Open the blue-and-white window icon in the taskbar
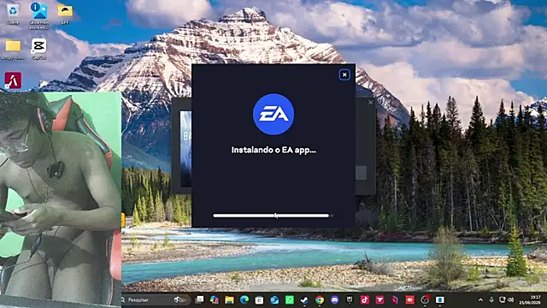The image size is (547, 308). (x=440, y=299)
